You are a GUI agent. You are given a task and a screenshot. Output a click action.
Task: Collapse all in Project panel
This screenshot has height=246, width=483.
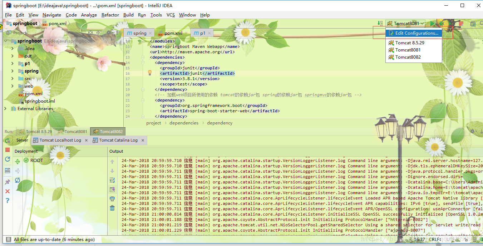click(x=99, y=33)
